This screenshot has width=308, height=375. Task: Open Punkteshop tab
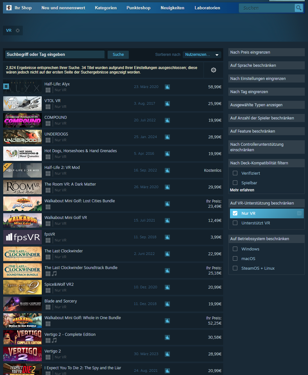coord(138,8)
